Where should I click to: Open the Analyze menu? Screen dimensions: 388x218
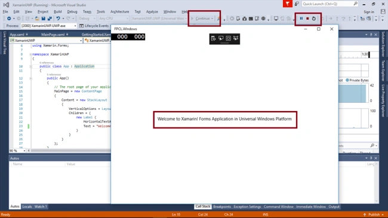152,11
